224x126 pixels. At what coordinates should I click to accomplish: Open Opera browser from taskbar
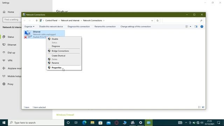[117, 122]
